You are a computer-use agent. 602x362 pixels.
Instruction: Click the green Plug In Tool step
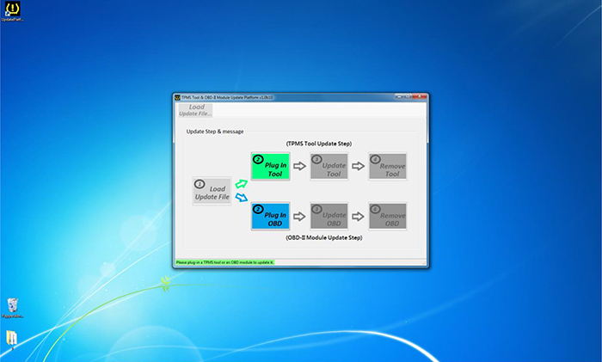(x=270, y=166)
